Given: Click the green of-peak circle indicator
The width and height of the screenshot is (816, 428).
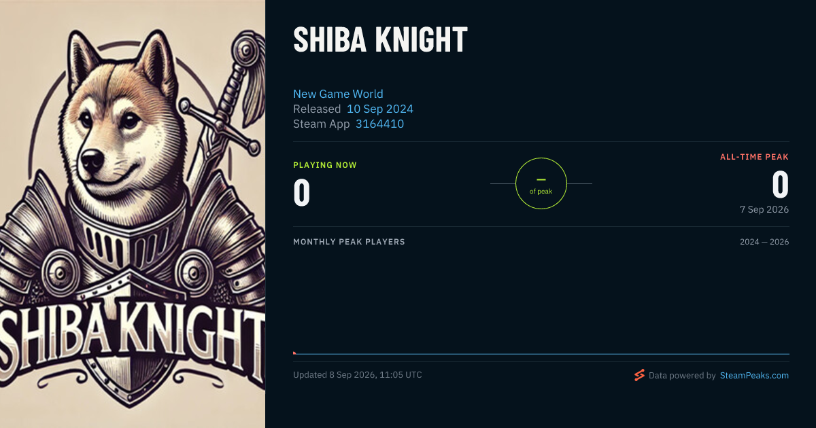Looking at the screenshot, I should (x=541, y=183).
